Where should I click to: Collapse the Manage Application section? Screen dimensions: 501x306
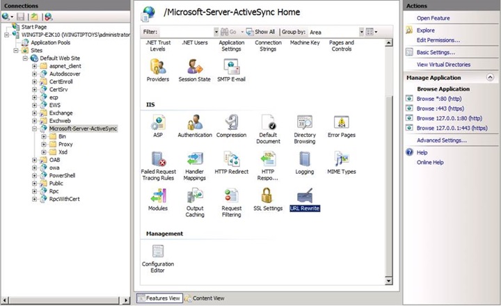pos(490,77)
